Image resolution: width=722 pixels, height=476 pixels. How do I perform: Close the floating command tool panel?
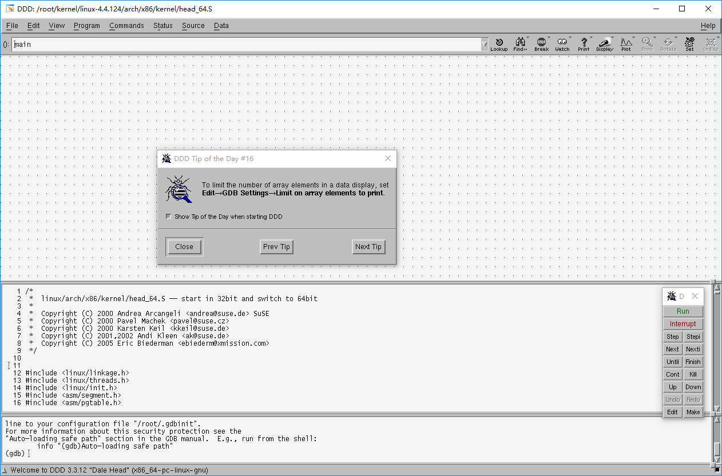(695, 296)
